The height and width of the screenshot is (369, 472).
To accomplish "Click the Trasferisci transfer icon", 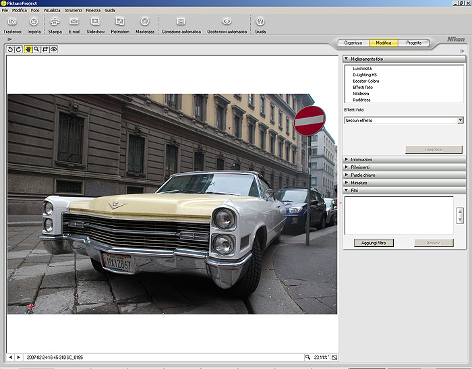I will point(12,22).
